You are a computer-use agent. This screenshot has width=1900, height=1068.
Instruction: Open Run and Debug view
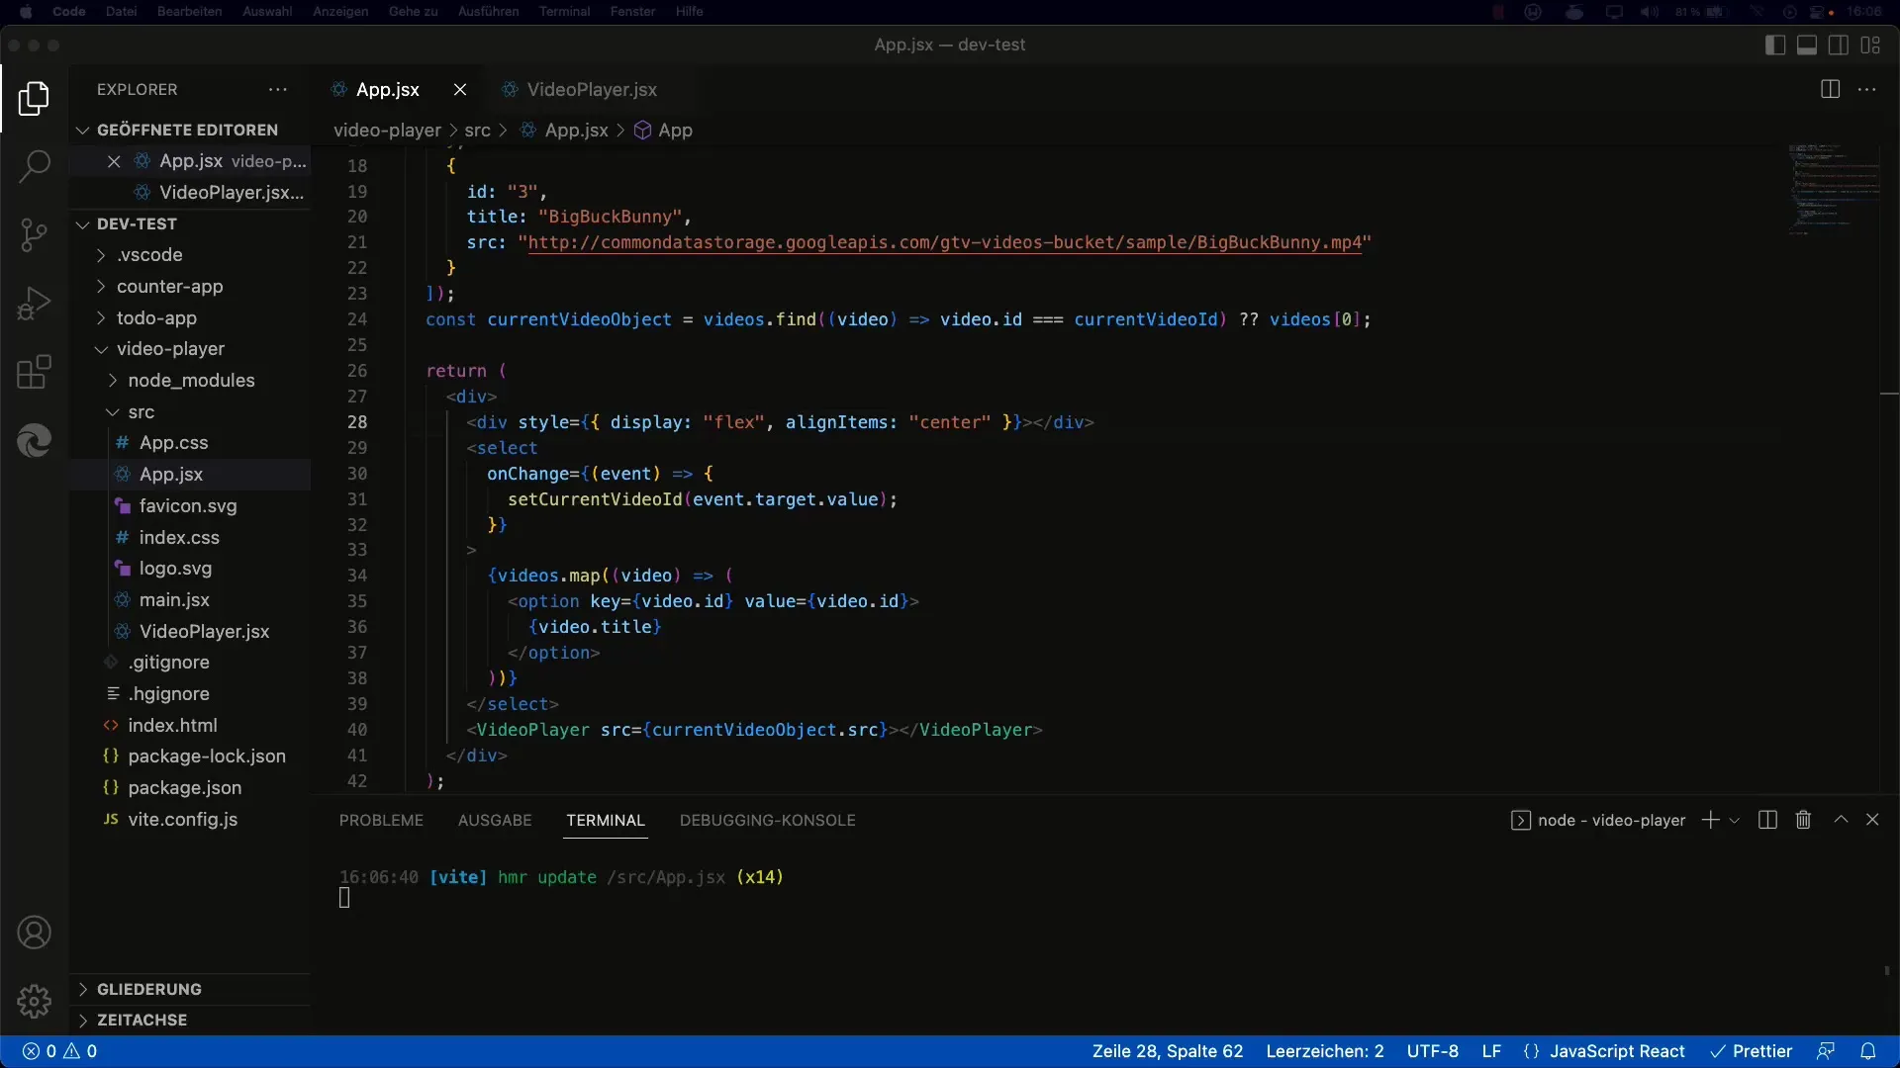tap(34, 304)
